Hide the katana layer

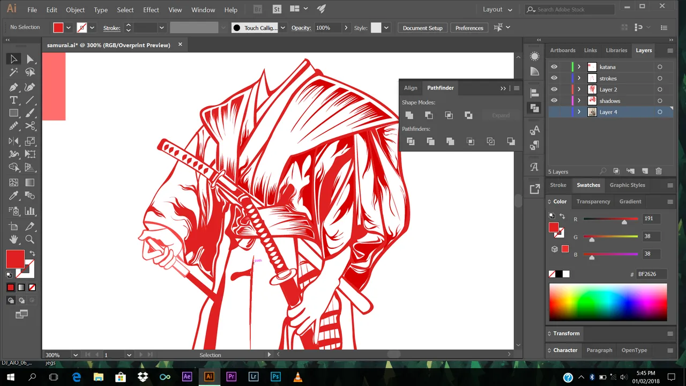click(554, 67)
